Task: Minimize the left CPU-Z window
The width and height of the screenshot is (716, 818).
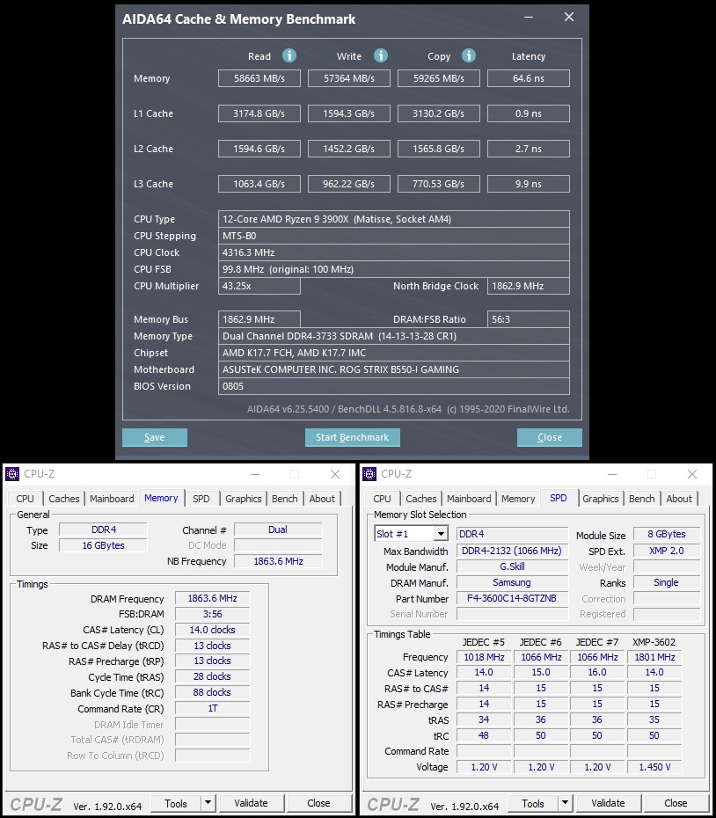Action: 255,474
